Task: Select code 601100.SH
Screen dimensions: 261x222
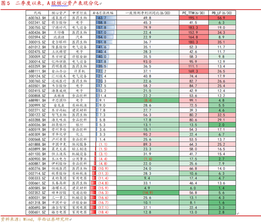Action: pyautogui.click(x=37, y=154)
